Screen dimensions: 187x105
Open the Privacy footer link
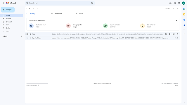(x=99, y=84)
